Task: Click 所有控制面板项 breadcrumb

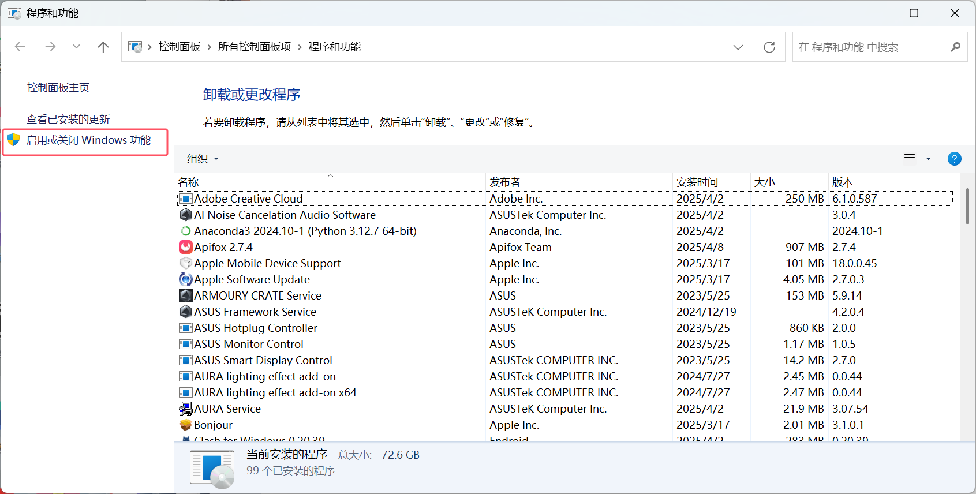Action: [255, 47]
